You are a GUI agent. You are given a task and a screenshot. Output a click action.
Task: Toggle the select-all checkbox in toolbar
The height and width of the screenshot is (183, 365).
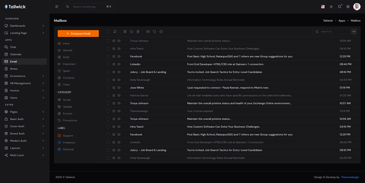[108, 32]
